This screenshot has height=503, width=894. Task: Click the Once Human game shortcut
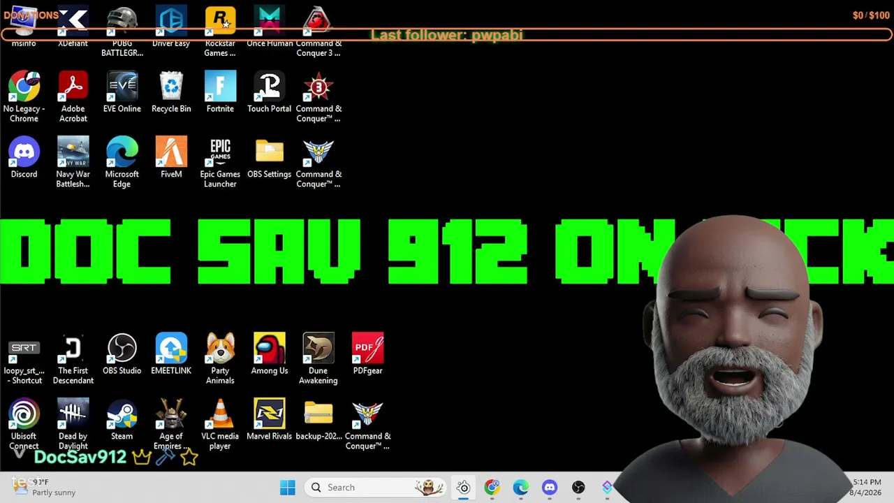[x=270, y=27]
